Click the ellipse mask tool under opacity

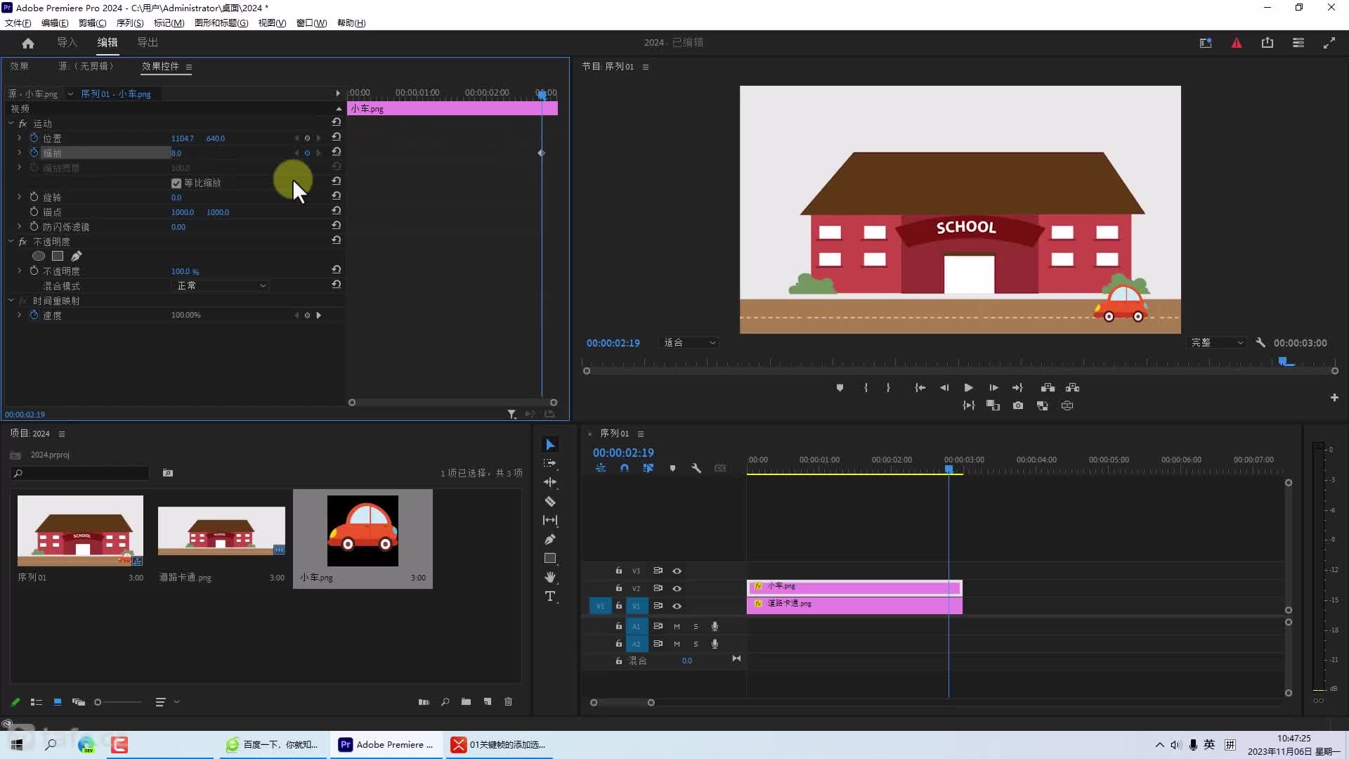tap(39, 256)
